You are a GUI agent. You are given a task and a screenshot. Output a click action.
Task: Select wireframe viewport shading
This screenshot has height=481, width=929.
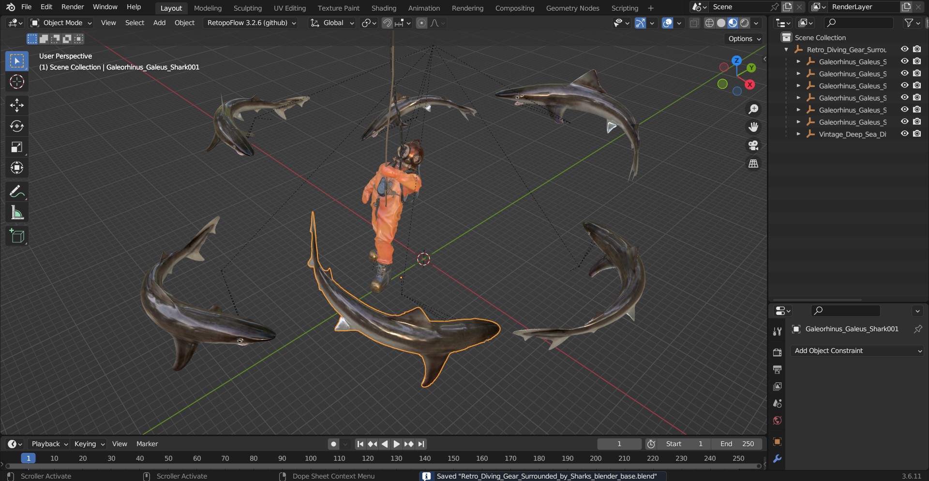click(709, 23)
